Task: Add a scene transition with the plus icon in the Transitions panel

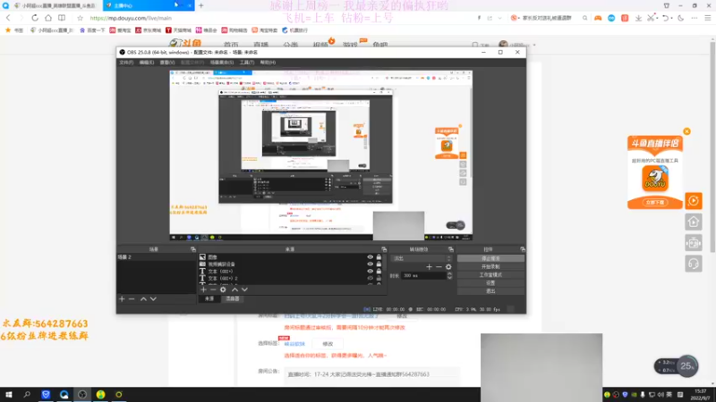Action: (x=429, y=267)
